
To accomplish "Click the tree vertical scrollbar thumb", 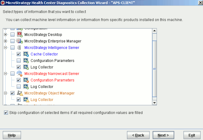I will click(x=155, y=69).
